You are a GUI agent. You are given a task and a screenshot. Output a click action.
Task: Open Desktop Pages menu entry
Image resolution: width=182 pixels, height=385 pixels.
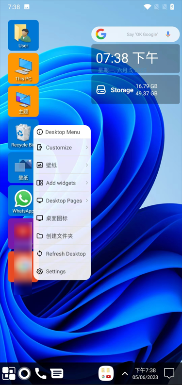62,201
